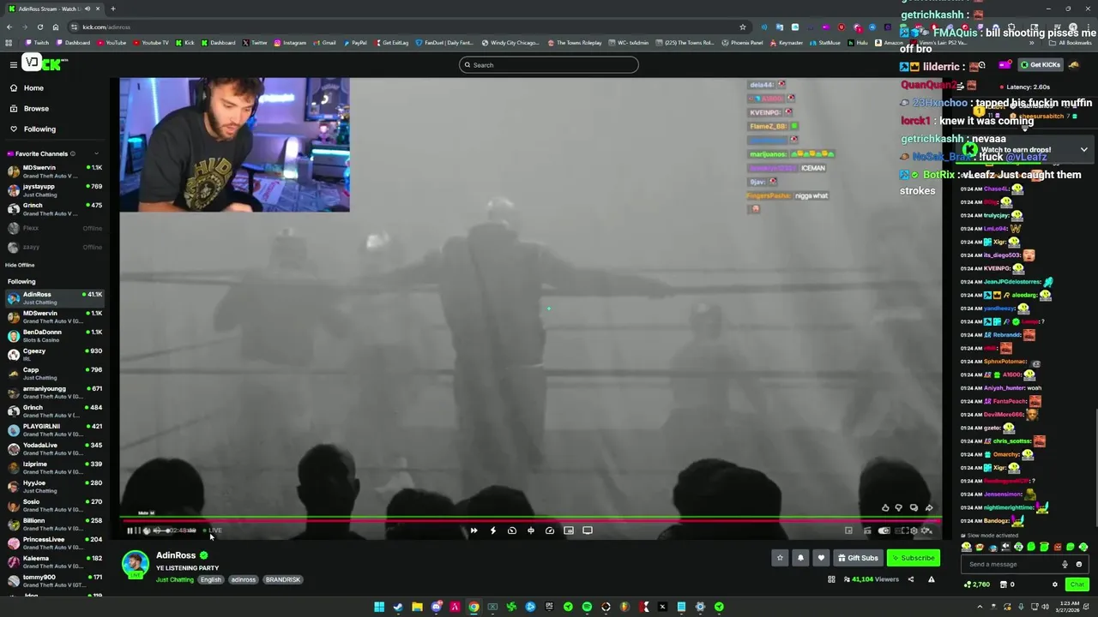Click the report warning triangle icon

932,579
